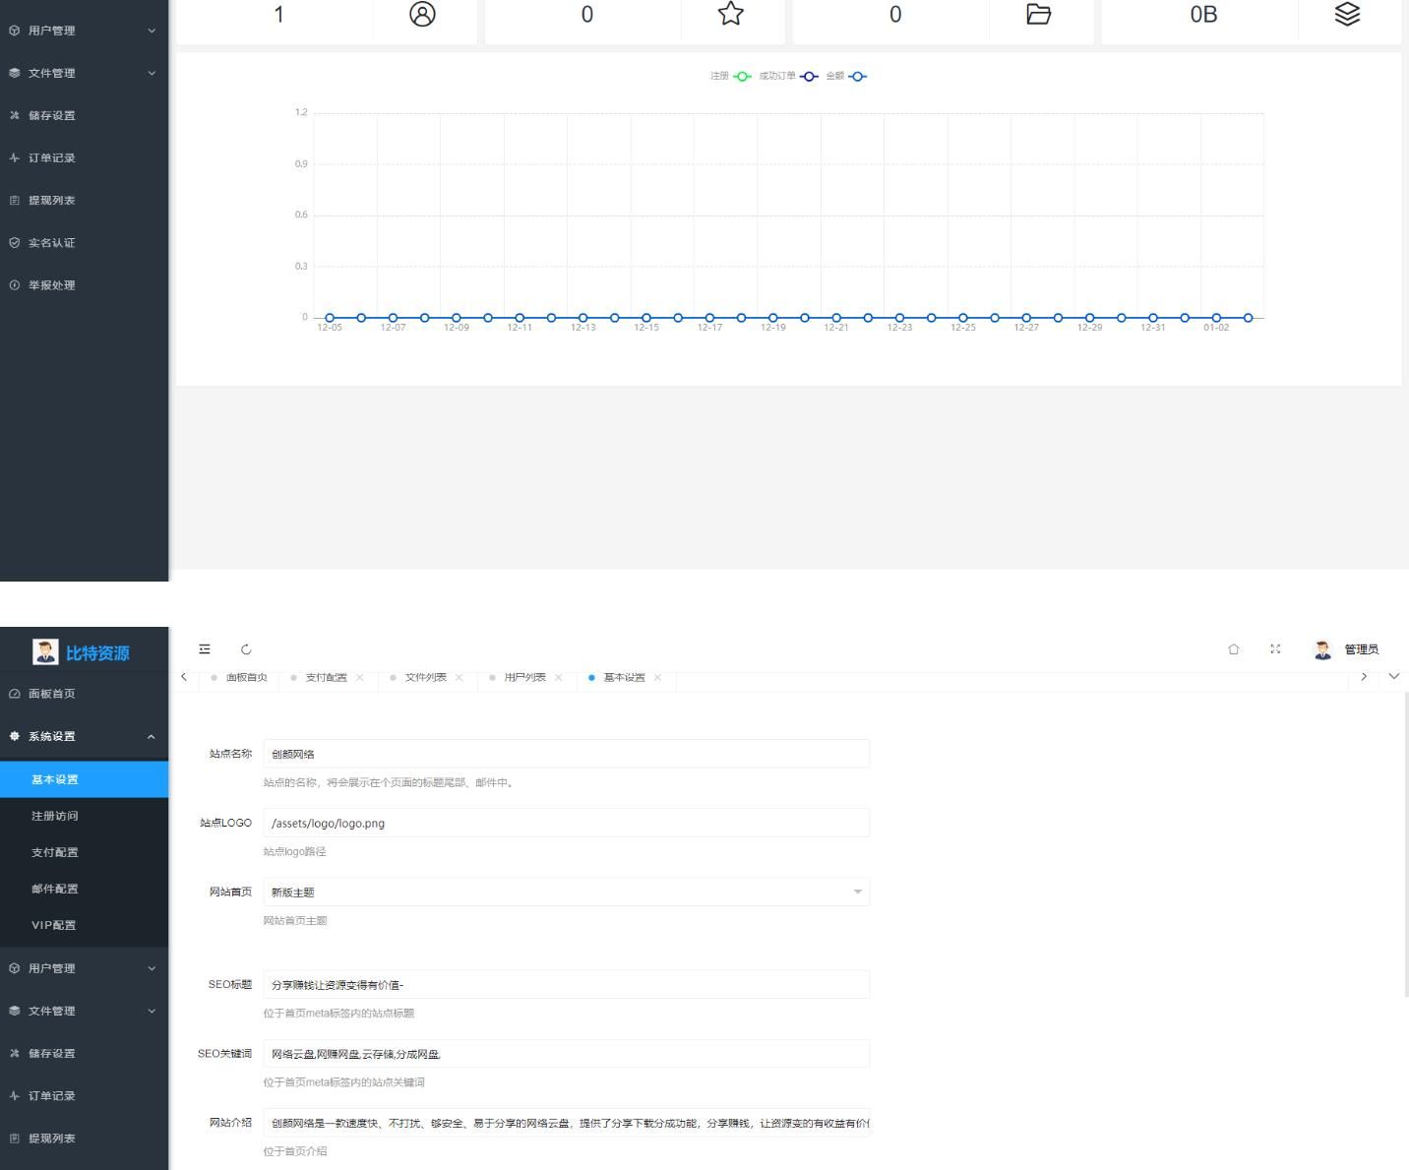
Task: Click the home icon near the admin avatar
Action: 1233,649
